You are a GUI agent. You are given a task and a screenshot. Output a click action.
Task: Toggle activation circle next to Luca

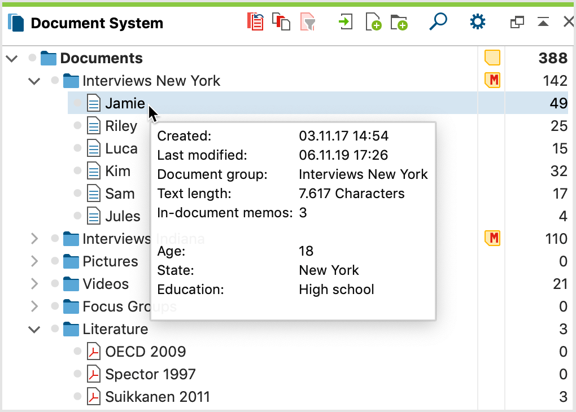click(77, 148)
